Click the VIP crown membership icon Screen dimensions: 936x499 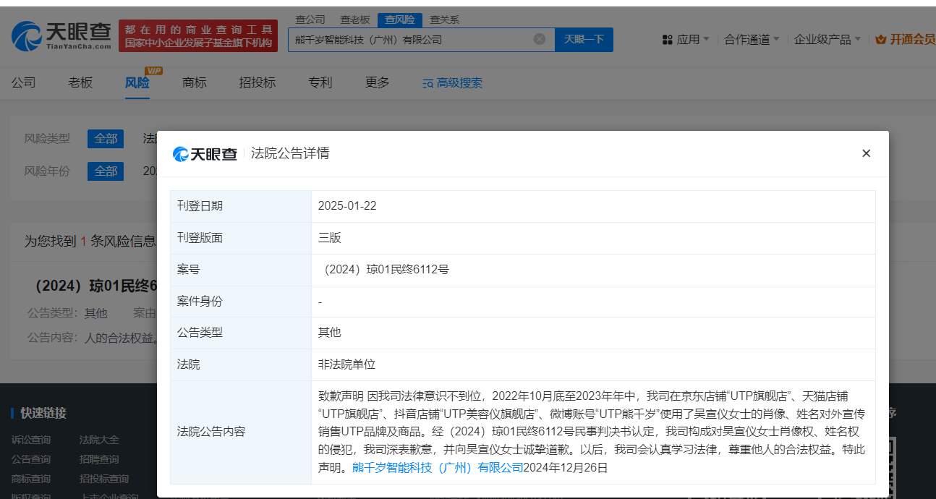click(x=880, y=40)
